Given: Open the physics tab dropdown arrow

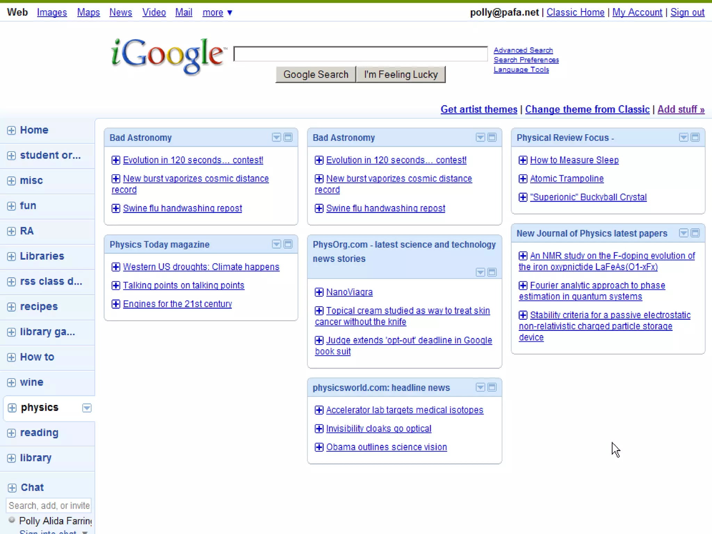Looking at the screenshot, I should coord(87,408).
